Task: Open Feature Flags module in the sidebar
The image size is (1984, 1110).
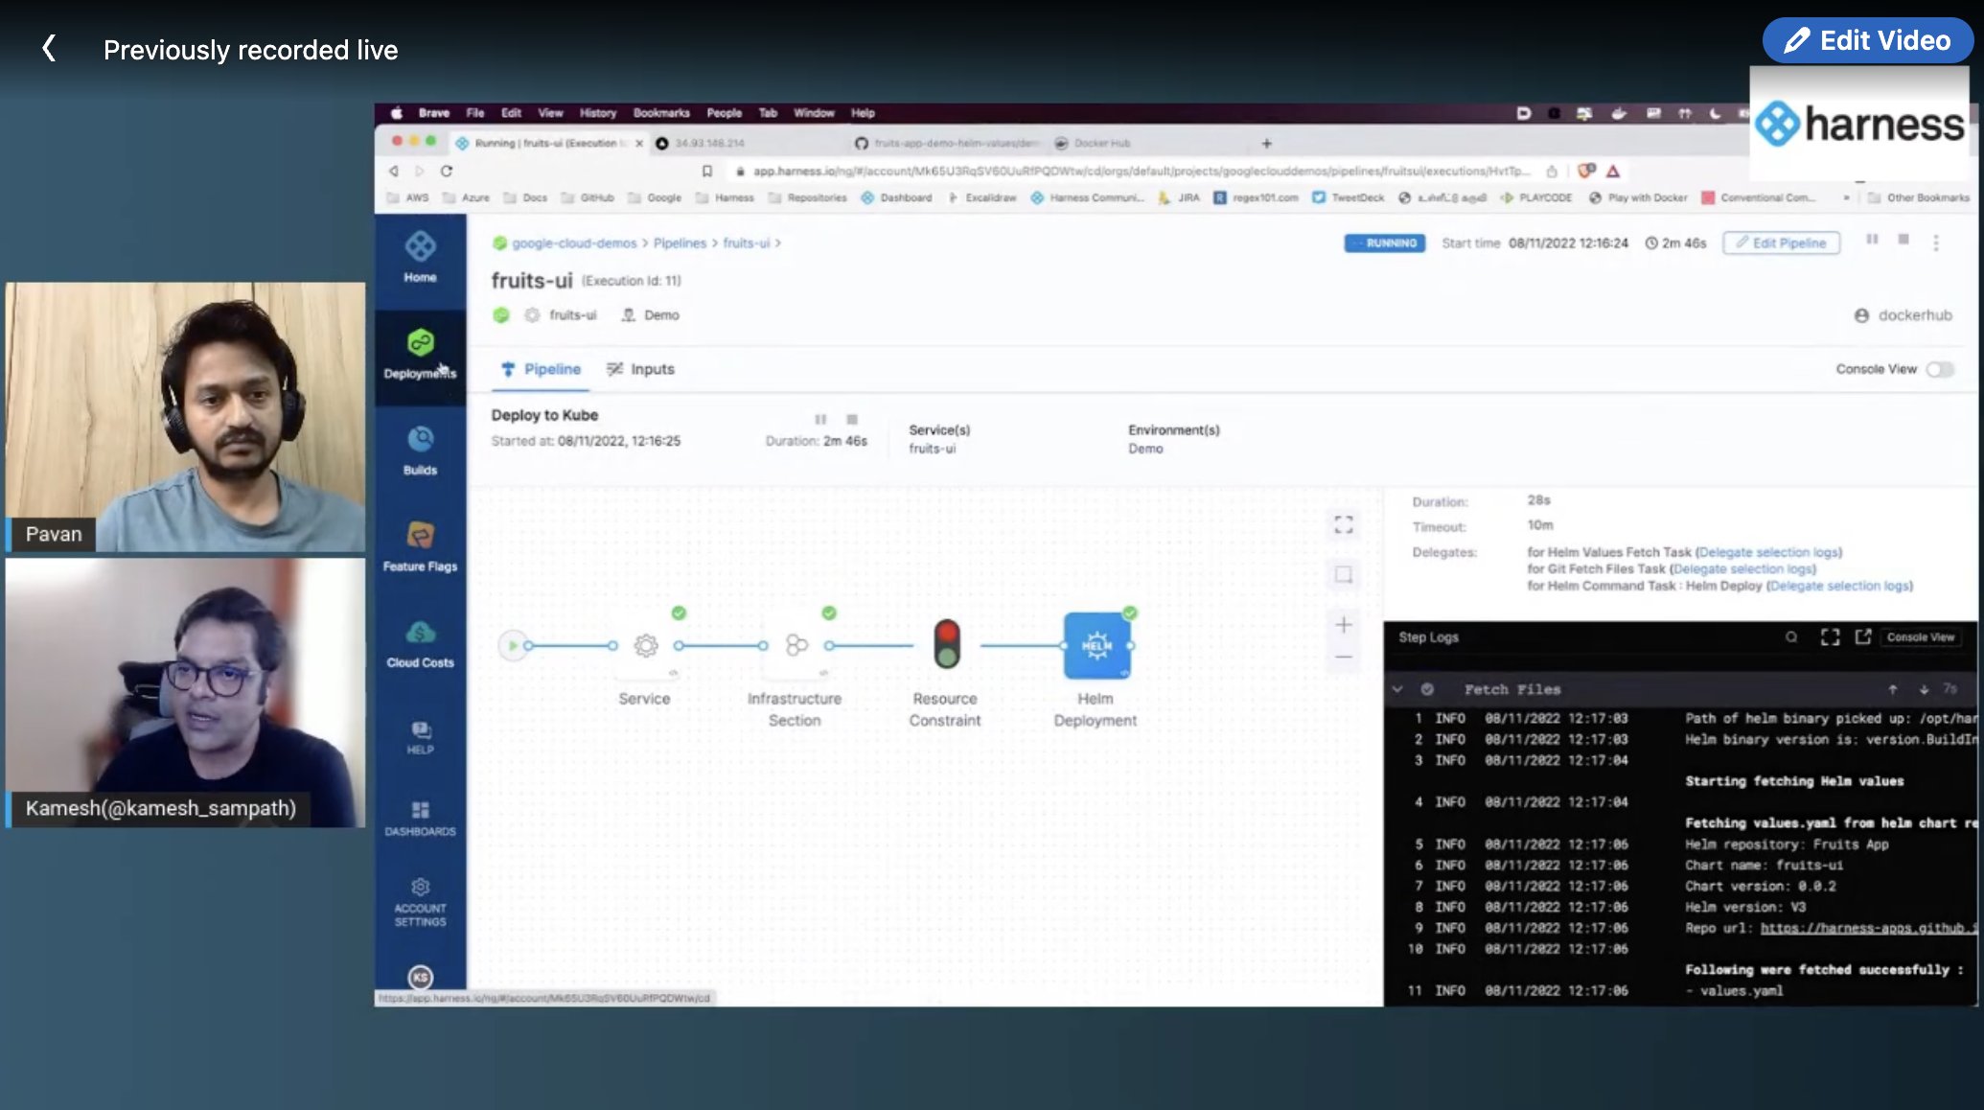Action: coord(420,546)
